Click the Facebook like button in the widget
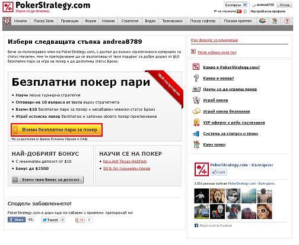This screenshot has width=299, height=245. pos(219,172)
